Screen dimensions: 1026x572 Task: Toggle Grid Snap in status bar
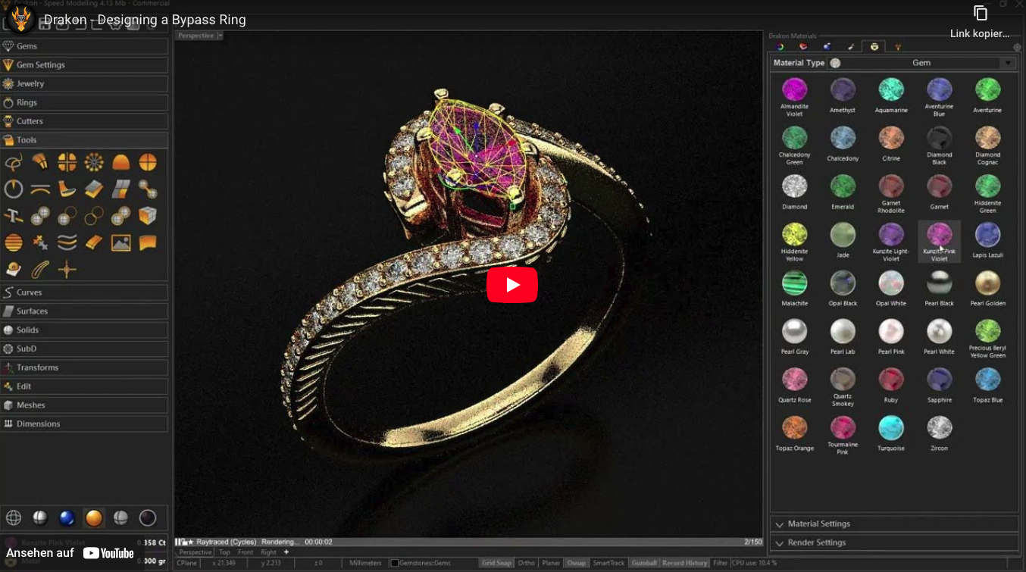click(496, 563)
